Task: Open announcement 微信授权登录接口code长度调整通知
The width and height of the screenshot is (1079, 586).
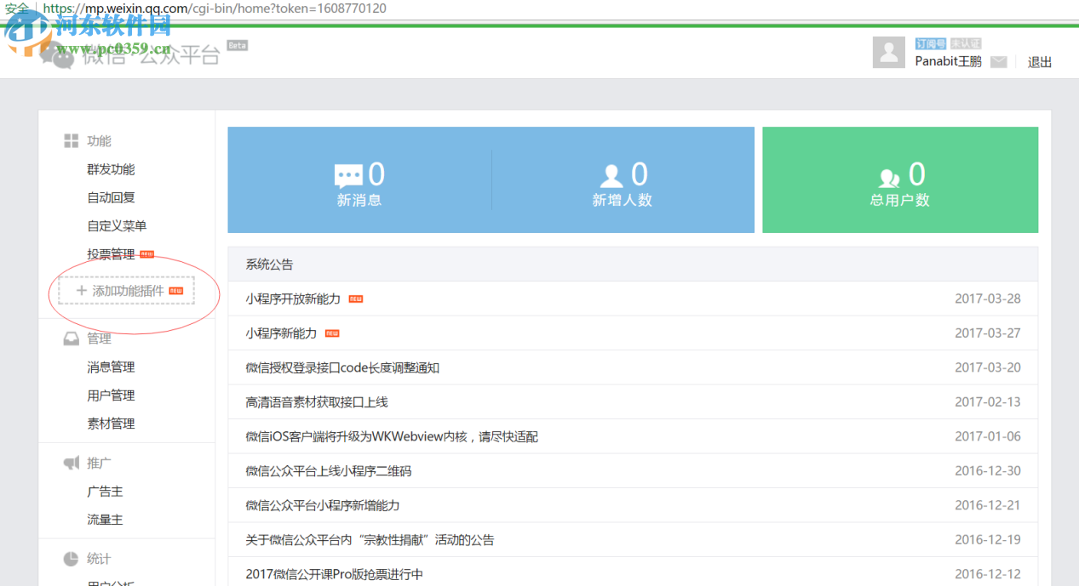Action: (x=342, y=367)
